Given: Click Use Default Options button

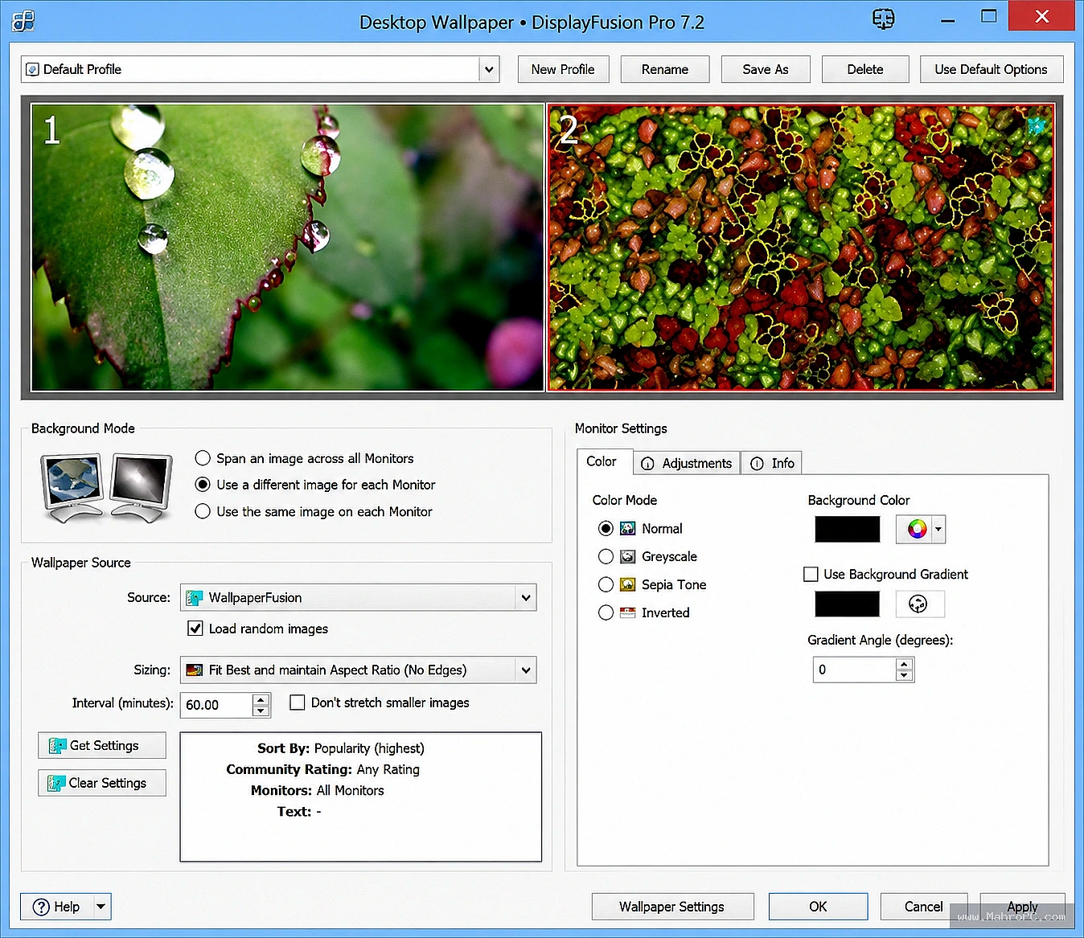Looking at the screenshot, I should pyautogui.click(x=992, y=70).
